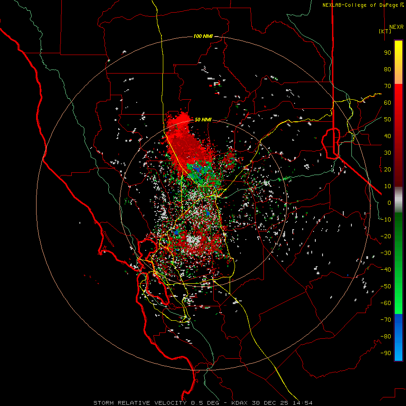
Task: Click the 0 value on the velocity scale
Action: tap(389, 203)
